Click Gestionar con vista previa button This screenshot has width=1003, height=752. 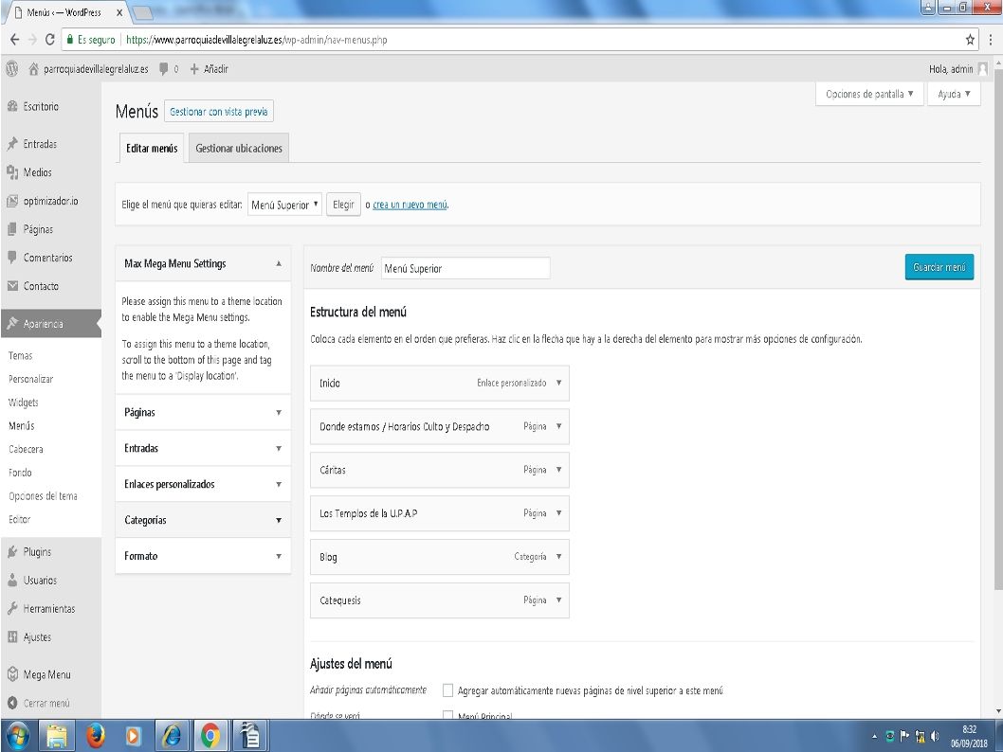[x=219, y=111]
